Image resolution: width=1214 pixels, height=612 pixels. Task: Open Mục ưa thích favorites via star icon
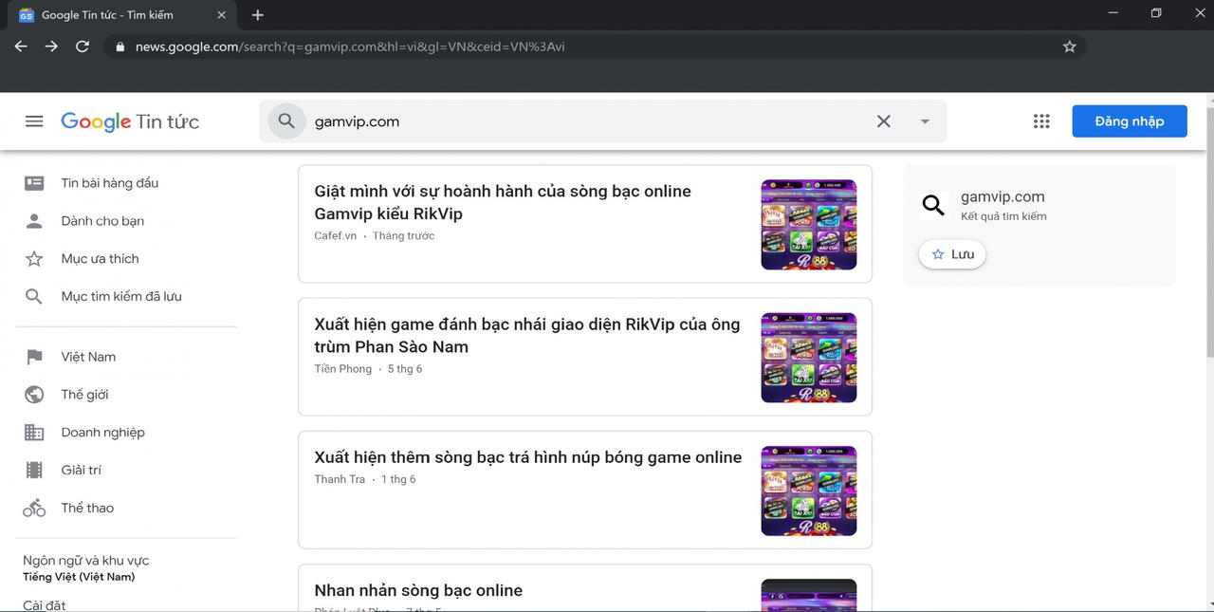click(34, 258)
